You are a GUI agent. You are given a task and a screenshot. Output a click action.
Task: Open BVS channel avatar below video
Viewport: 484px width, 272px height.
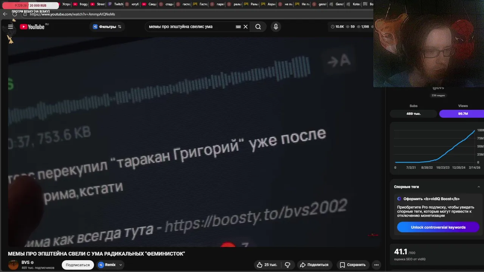(x=13, y=265)
